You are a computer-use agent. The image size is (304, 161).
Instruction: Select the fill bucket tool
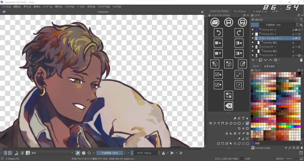[x=231, y=134]
